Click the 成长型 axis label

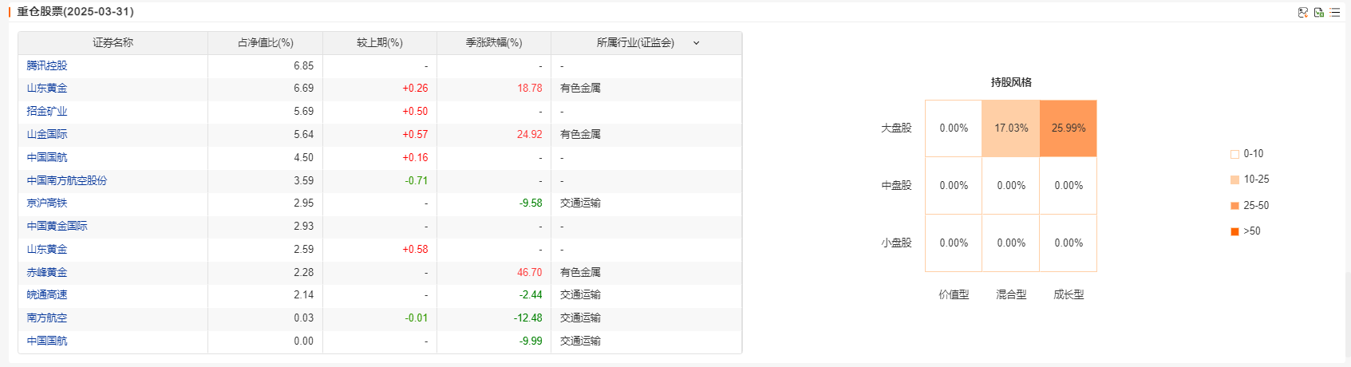(x=1069, y=295)
